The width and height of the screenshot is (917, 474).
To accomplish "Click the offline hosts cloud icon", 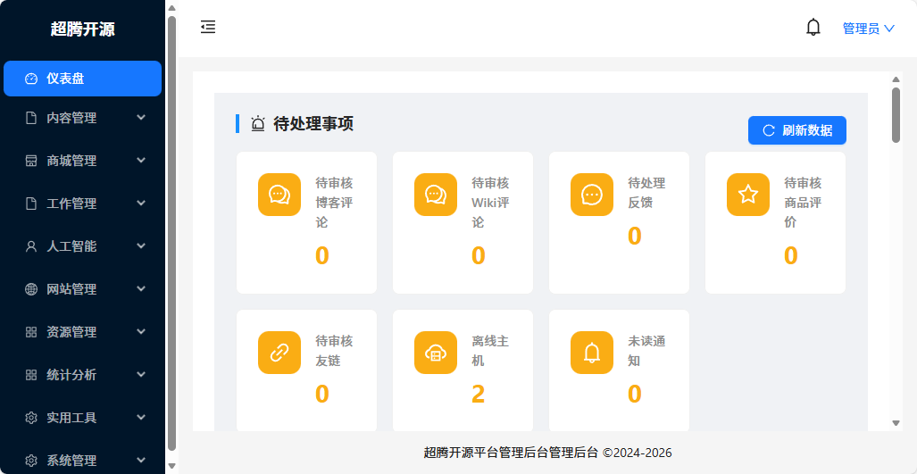I will point(436,353).
